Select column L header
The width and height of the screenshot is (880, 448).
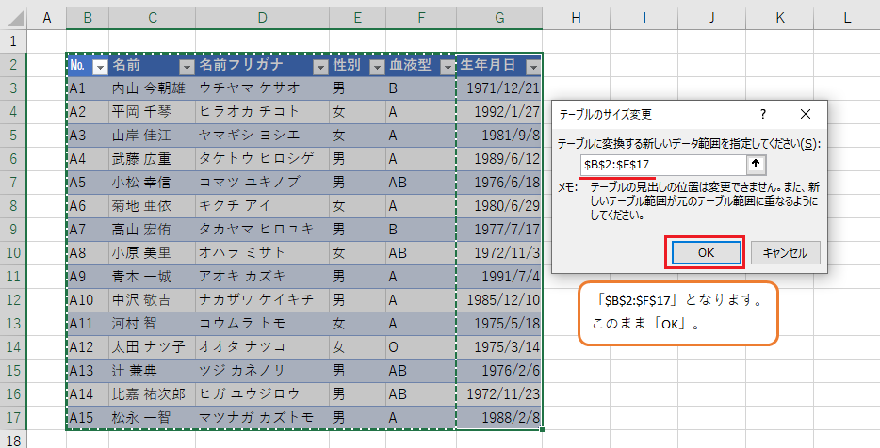(847, 18)
